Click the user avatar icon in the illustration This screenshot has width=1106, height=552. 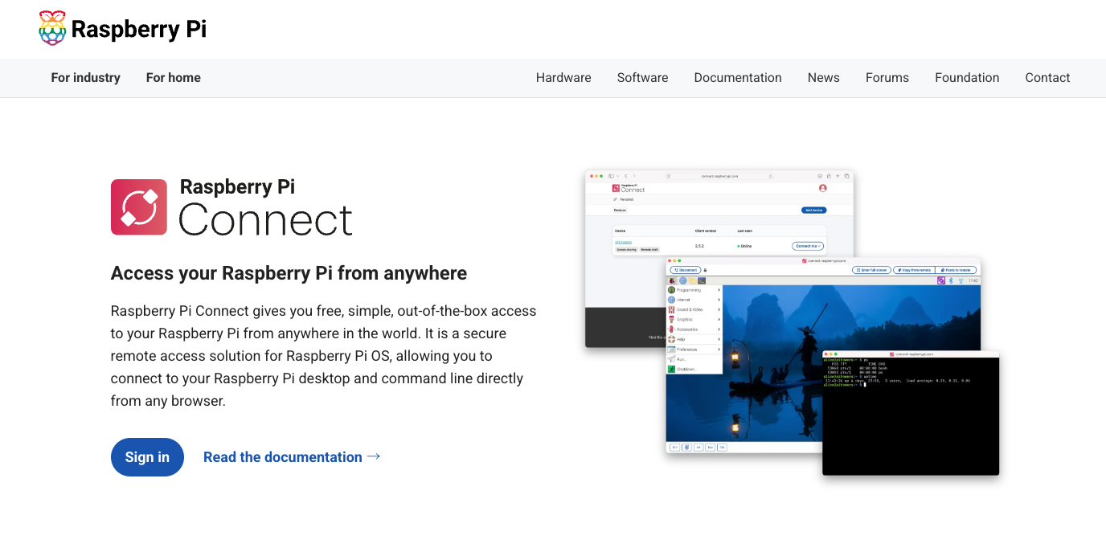[x=822, y=188]
